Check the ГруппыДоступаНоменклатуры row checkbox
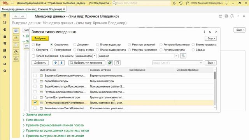This screenshot has width=249, height=140. 35,97
